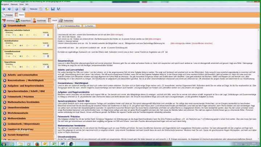261x147 pixels.
Task: Select the last rating option in the second box
Action: pos(34,46)
